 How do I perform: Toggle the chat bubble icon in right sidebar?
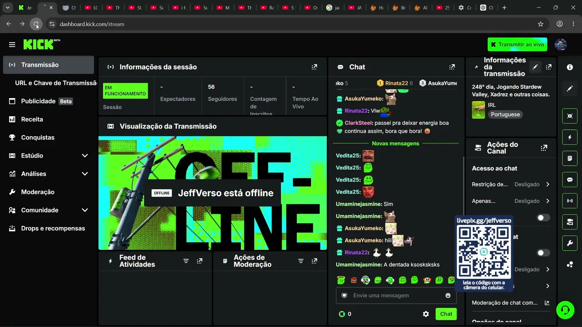click(570, 179)
